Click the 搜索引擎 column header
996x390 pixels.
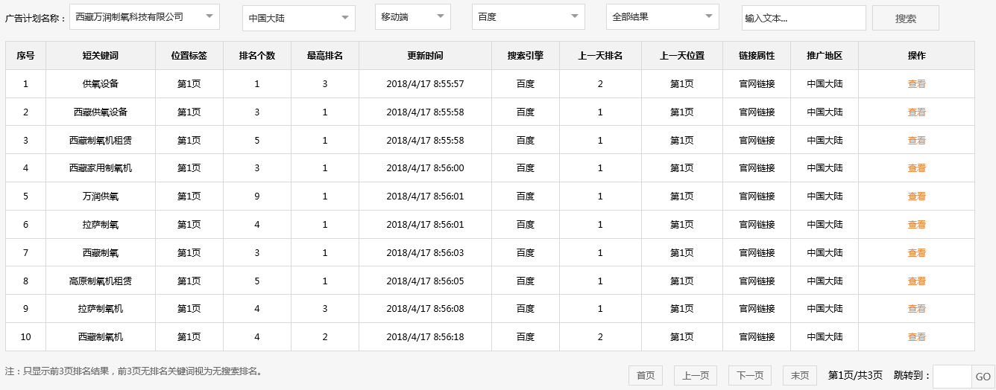[526, 56]
